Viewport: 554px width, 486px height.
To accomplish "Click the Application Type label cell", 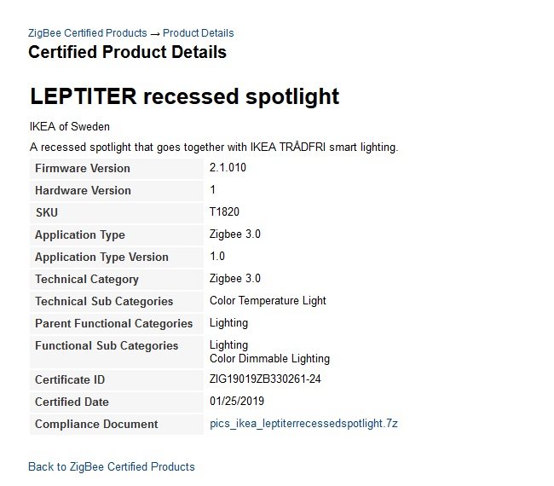I will [x=117, y=235].
